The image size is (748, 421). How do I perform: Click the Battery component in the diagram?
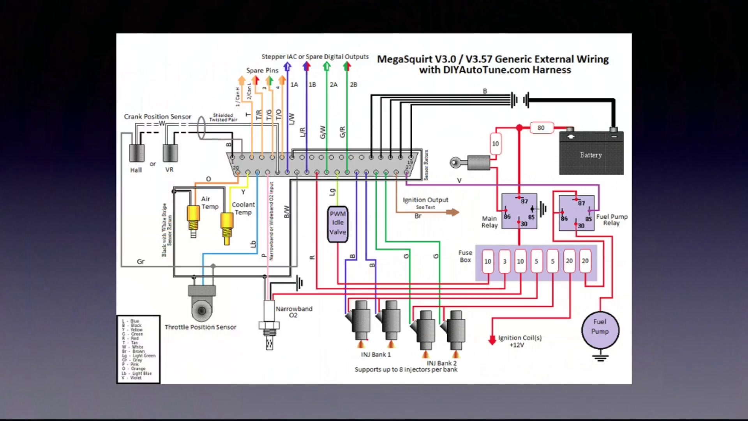point(591,151)
